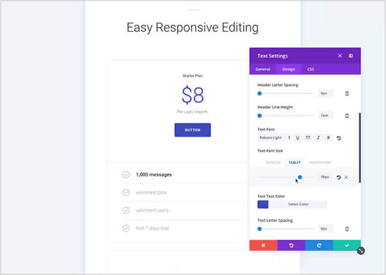Click the Header Line Height value field
The width and height of the screenshot is (386, 275).
[x=325, y=116]
